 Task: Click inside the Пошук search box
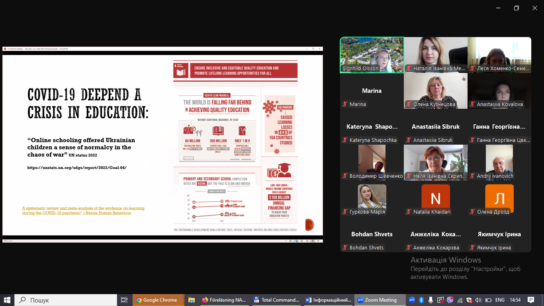(66, 300)
